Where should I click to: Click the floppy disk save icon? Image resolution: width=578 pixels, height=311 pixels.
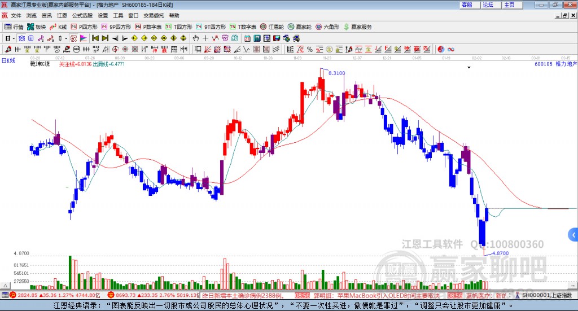coord(277,38)
